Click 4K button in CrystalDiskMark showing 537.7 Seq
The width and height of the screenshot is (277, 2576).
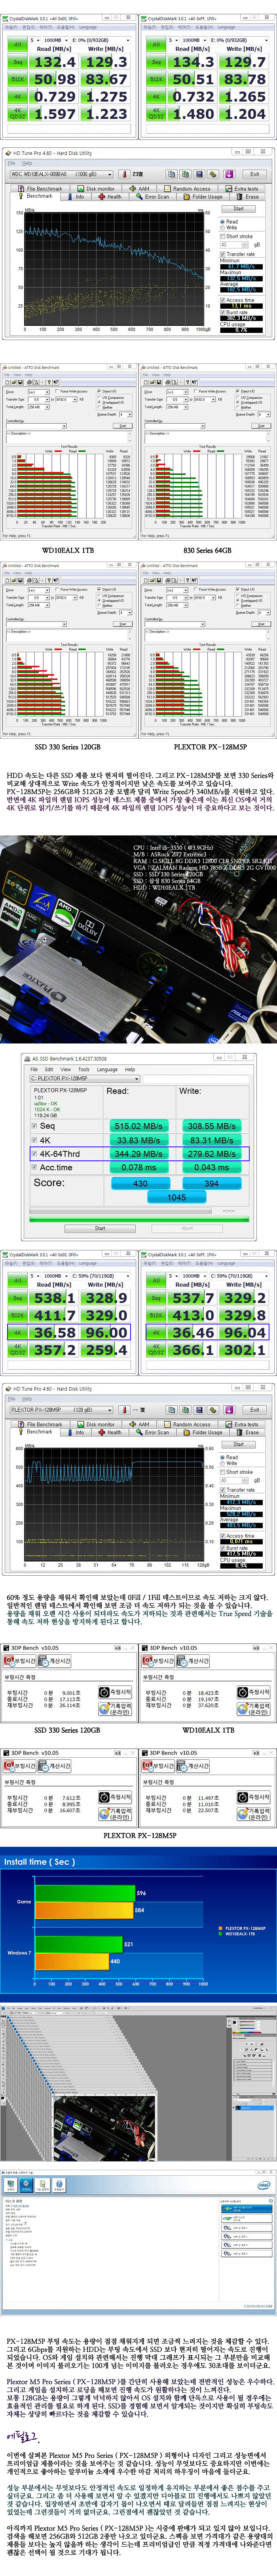click(x=157, y=1333)
